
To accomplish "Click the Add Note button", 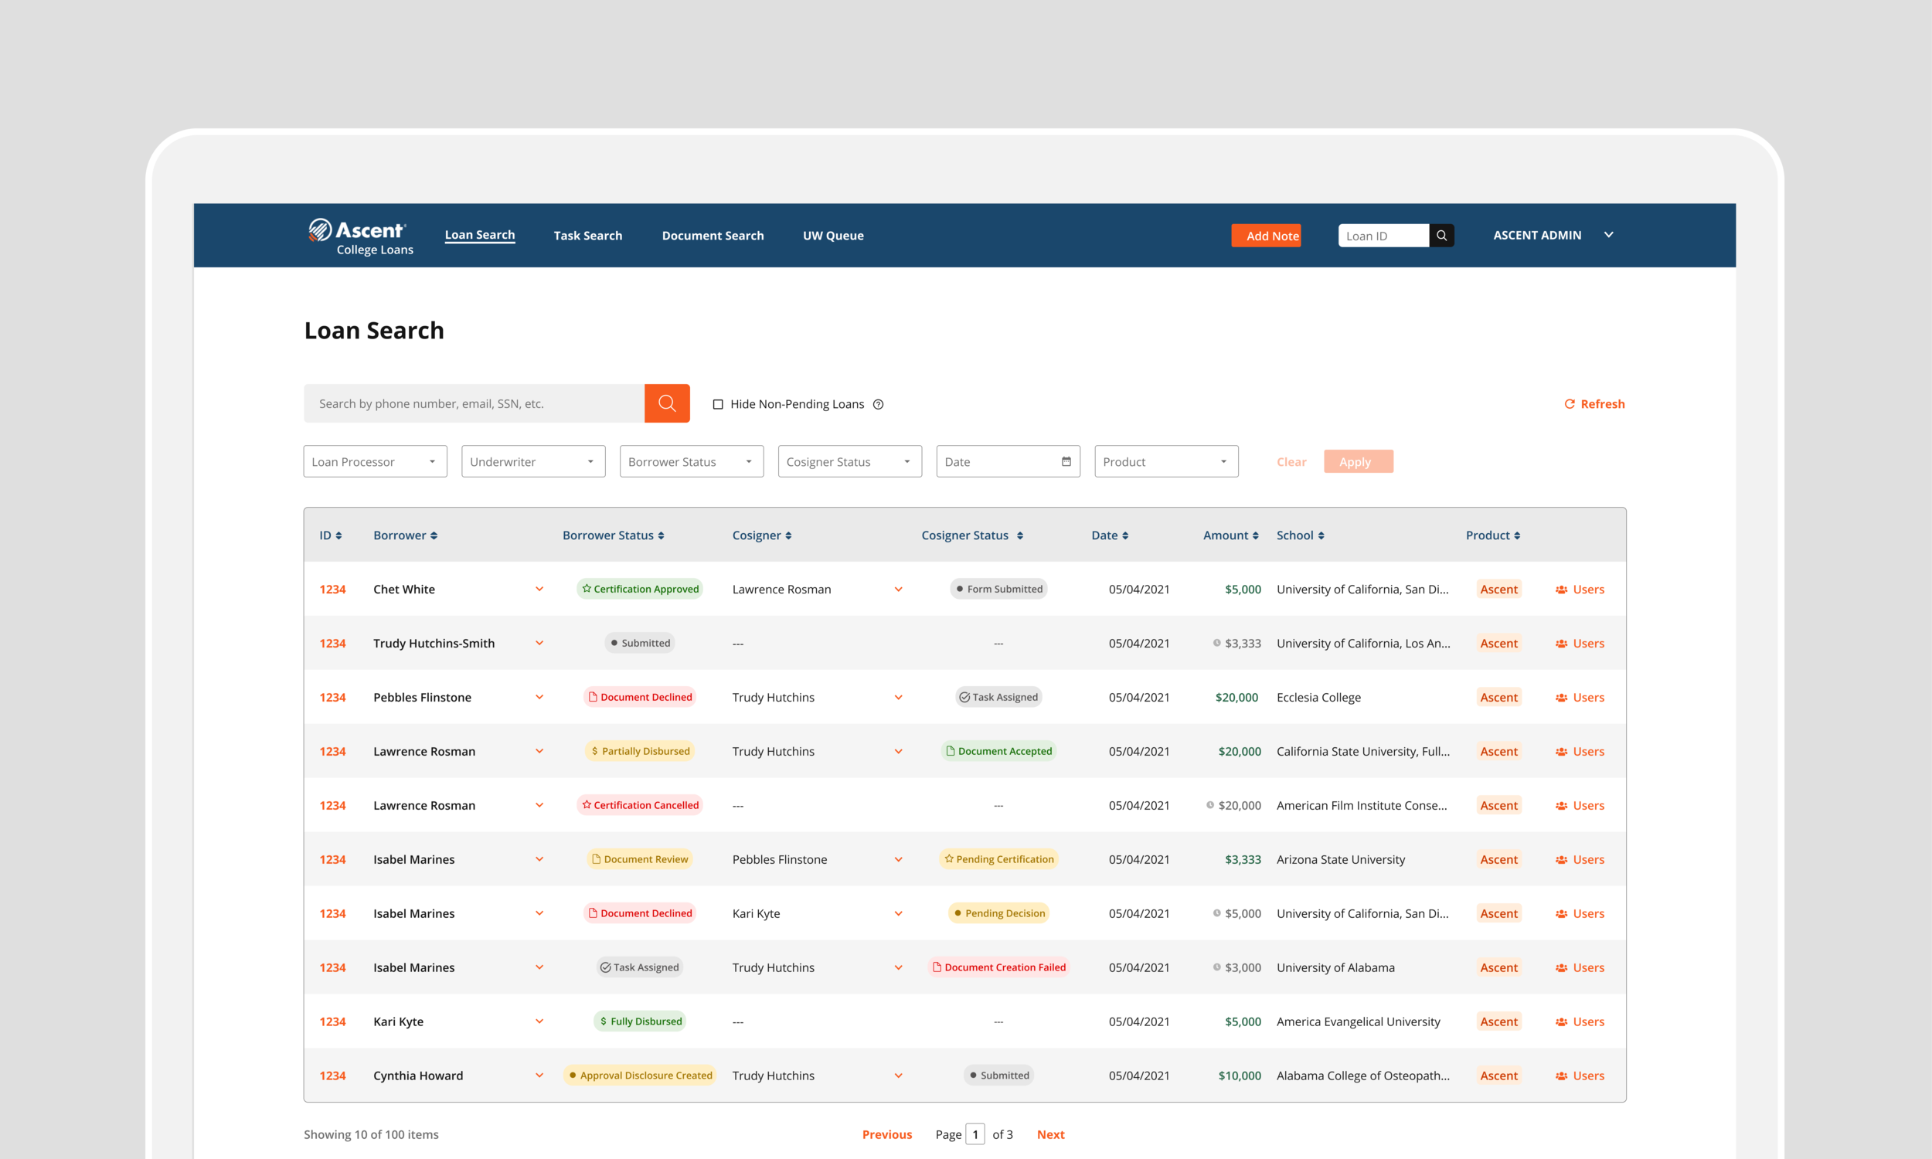I will (1265, 235).
